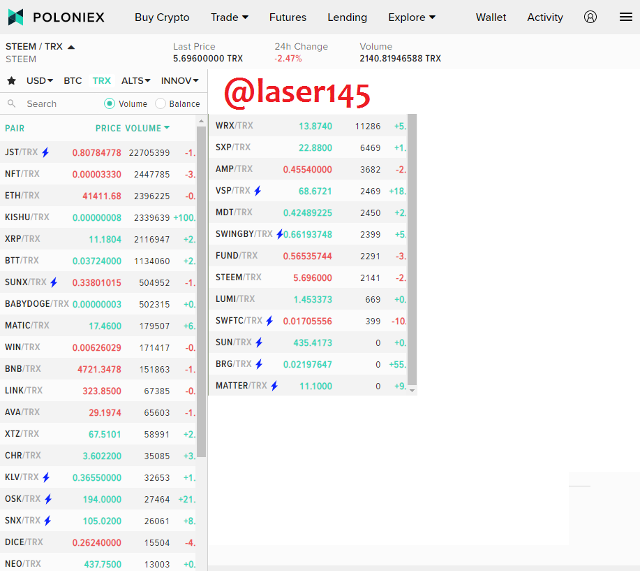Click the search magnifier icon
Viewport: 640px width, 571px height.
(12, 104)
